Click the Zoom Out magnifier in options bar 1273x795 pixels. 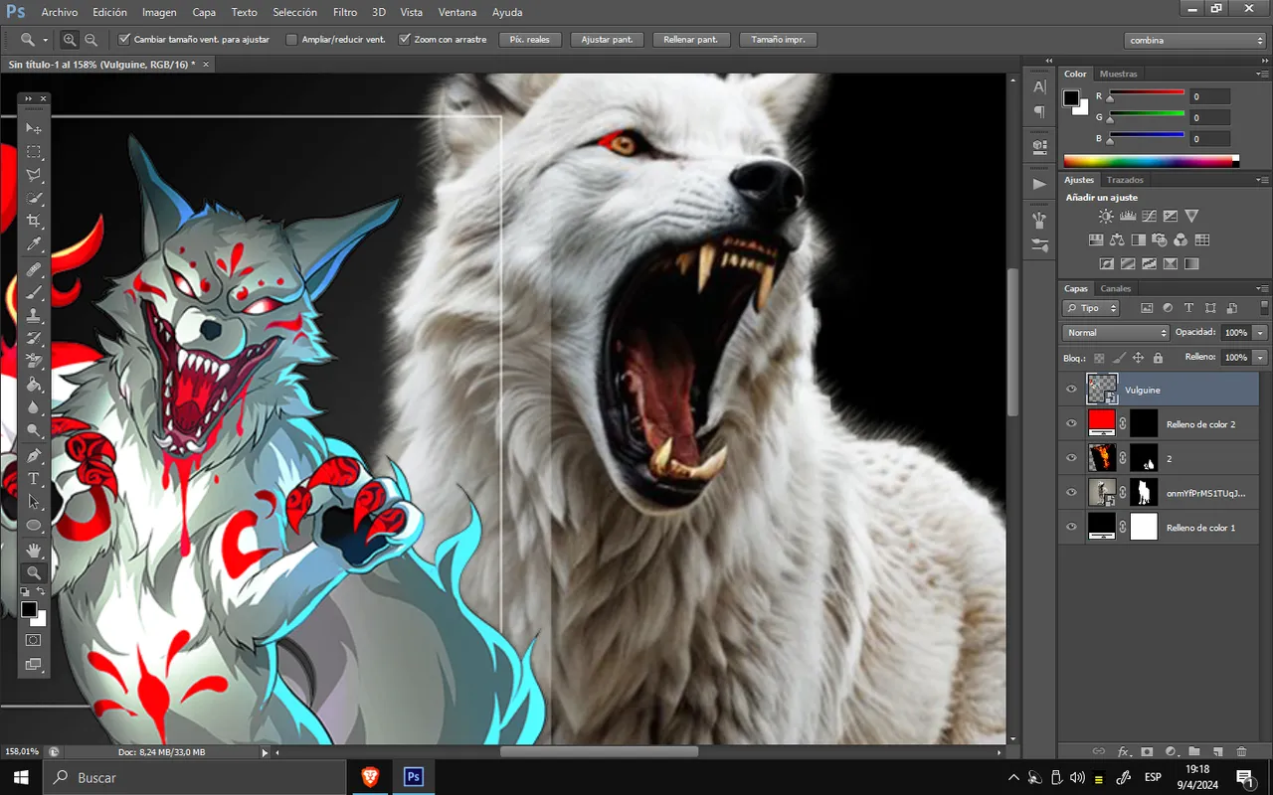91,40
